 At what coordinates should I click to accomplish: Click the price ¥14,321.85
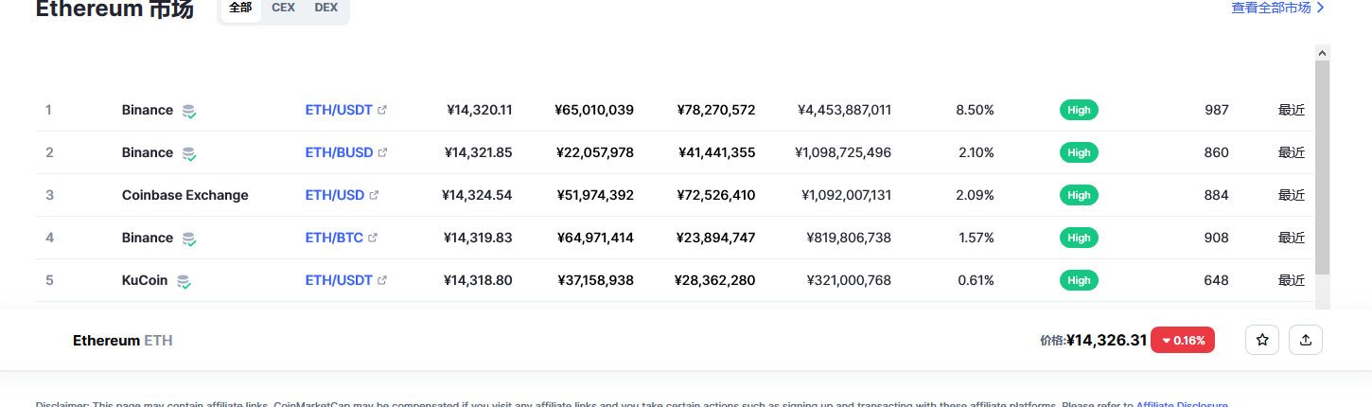pos(479,152)
